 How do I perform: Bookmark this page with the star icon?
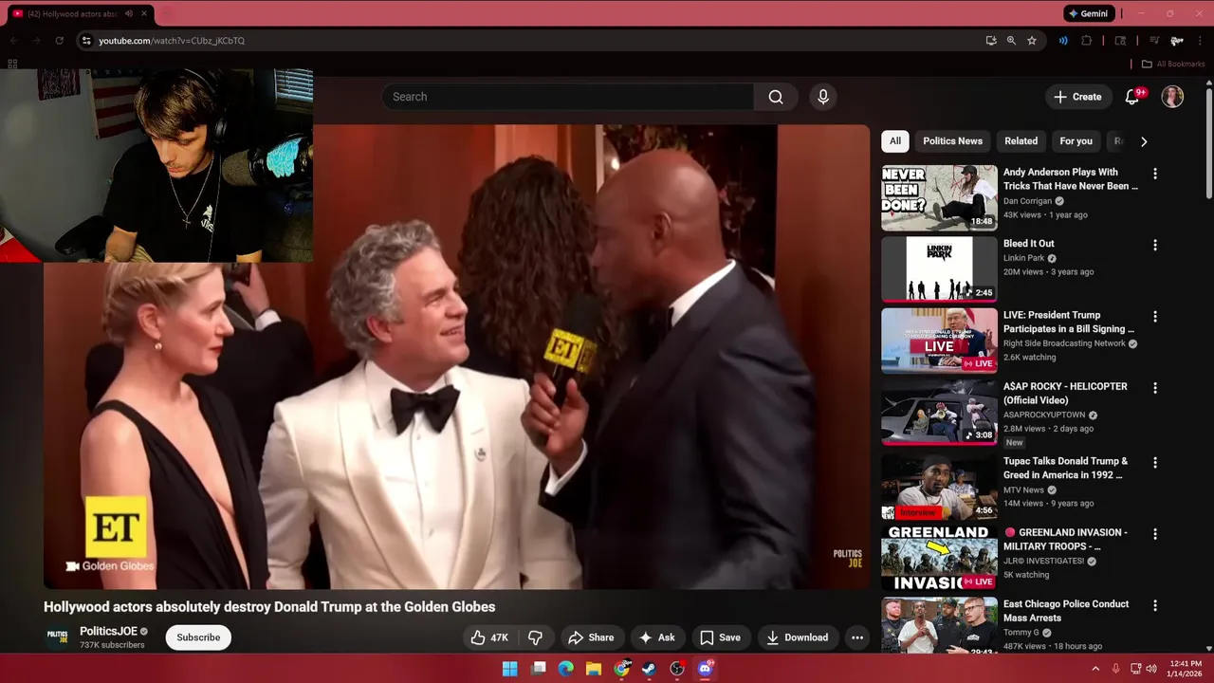click(x=1032, y=41)
